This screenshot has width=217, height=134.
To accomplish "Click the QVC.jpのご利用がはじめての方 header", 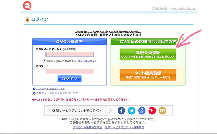I will [148, 42].
